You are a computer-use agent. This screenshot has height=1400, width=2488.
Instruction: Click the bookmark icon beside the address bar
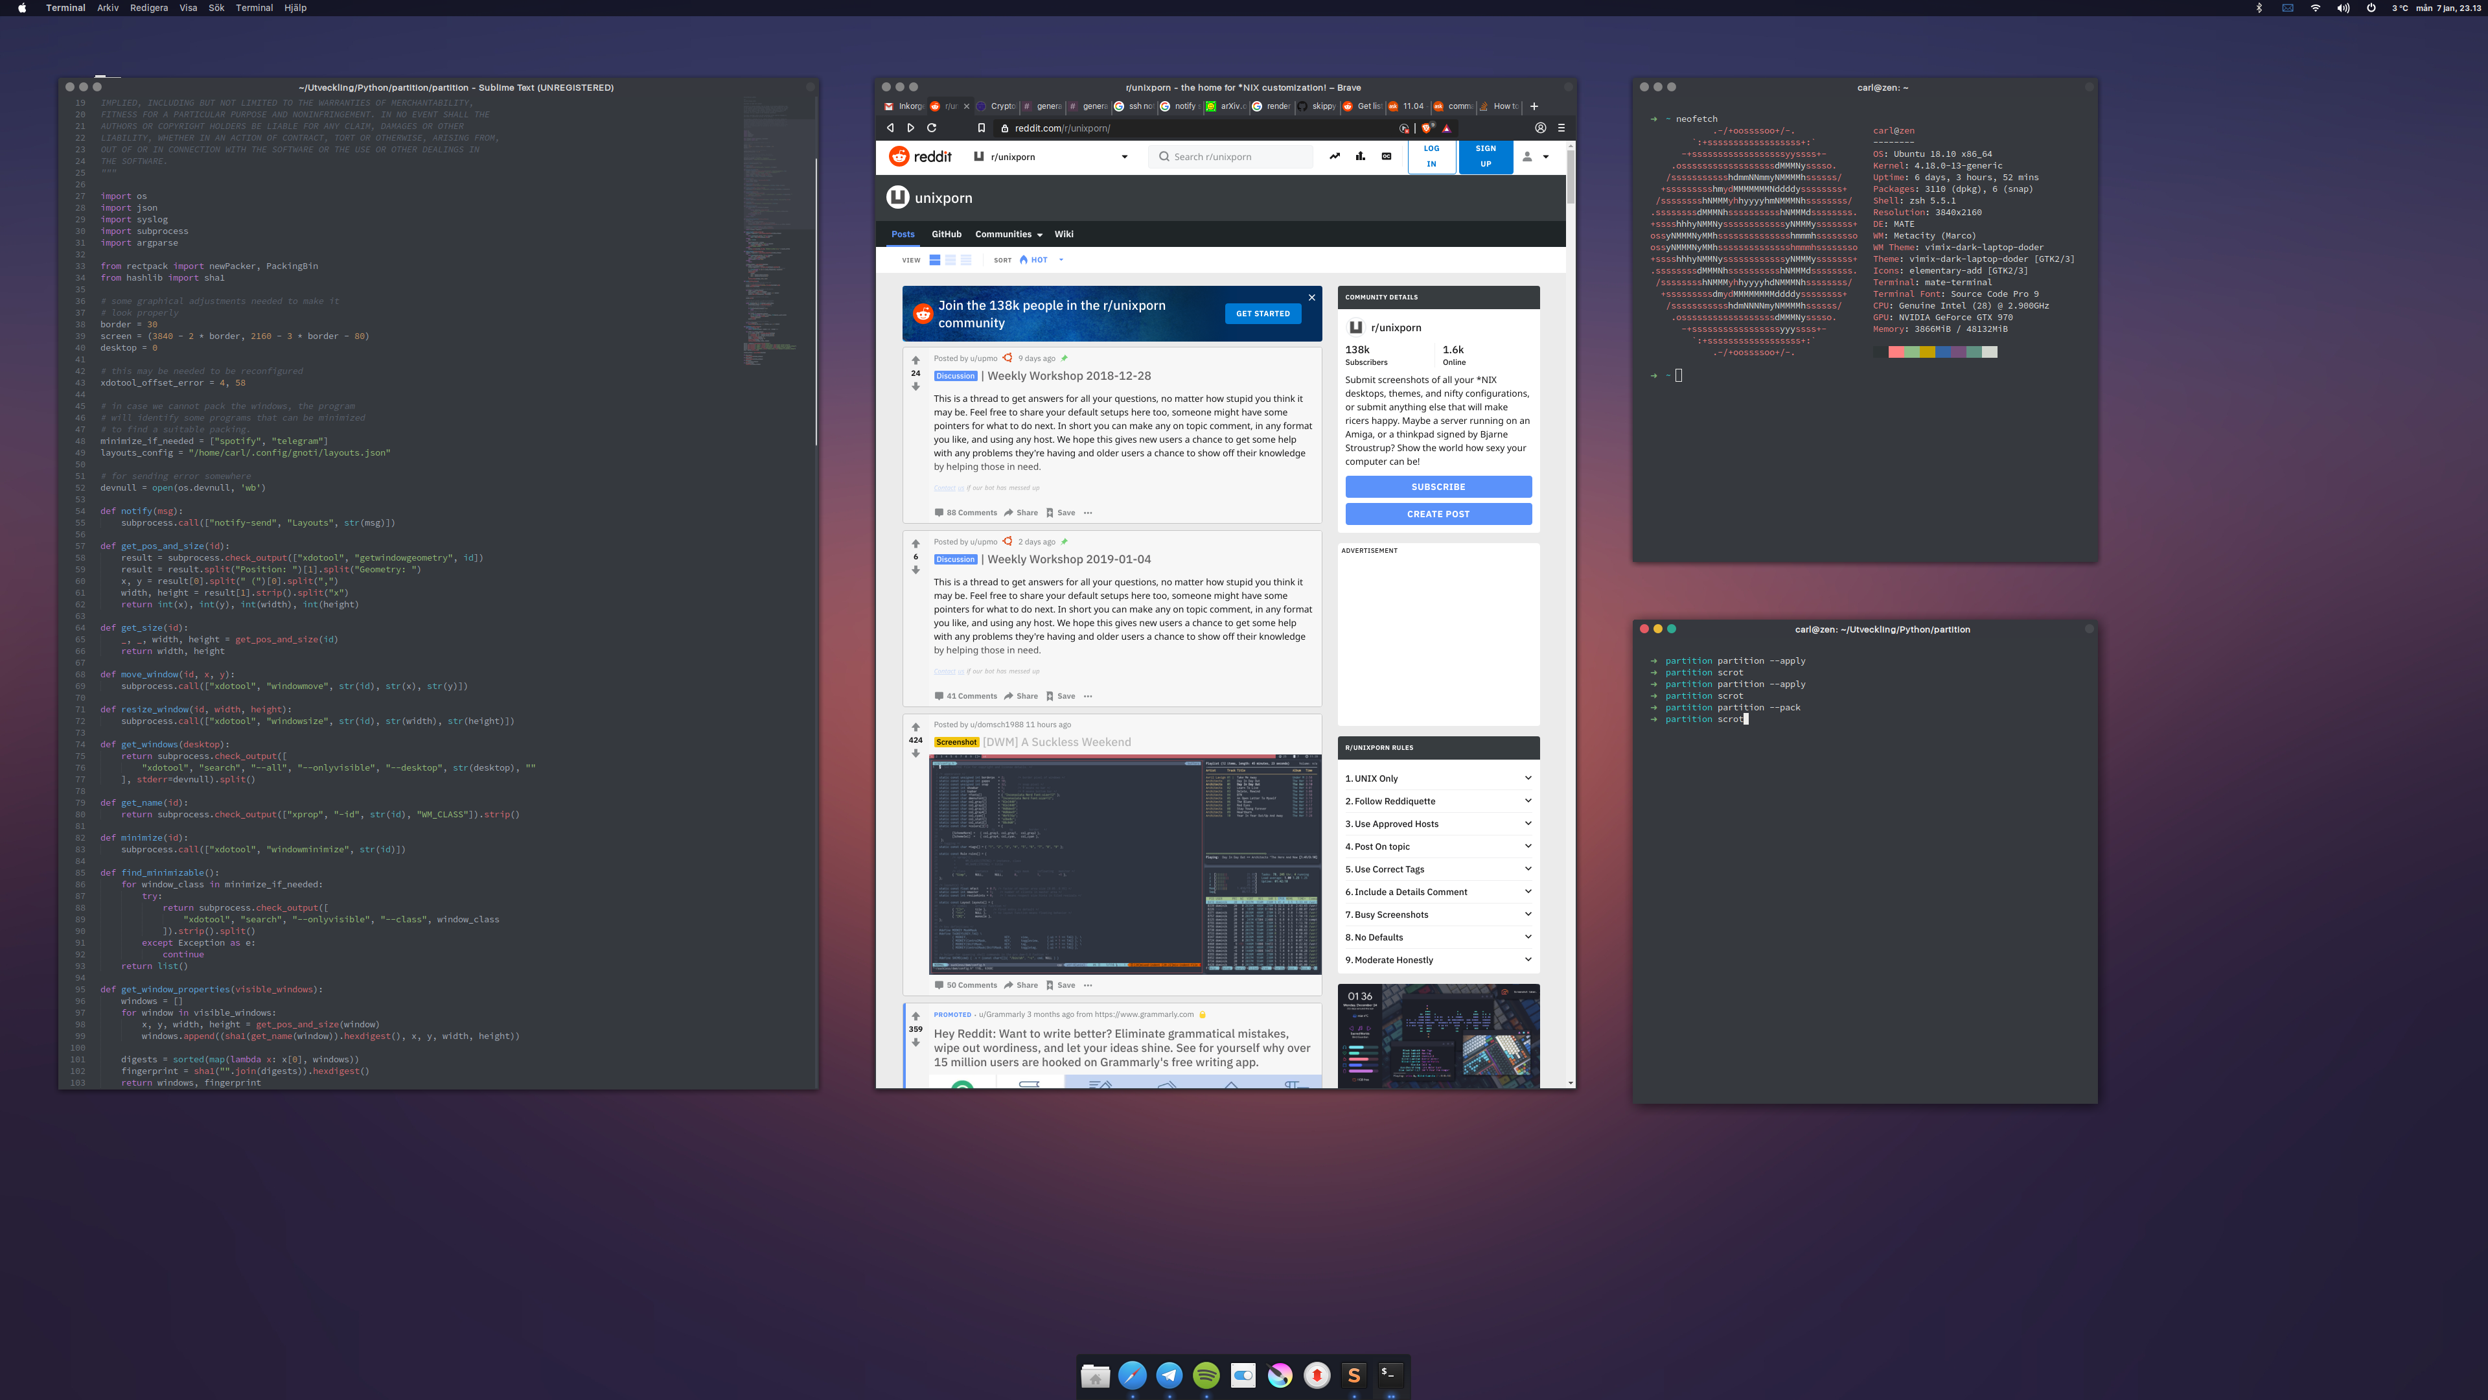click(x=982, y=128)
